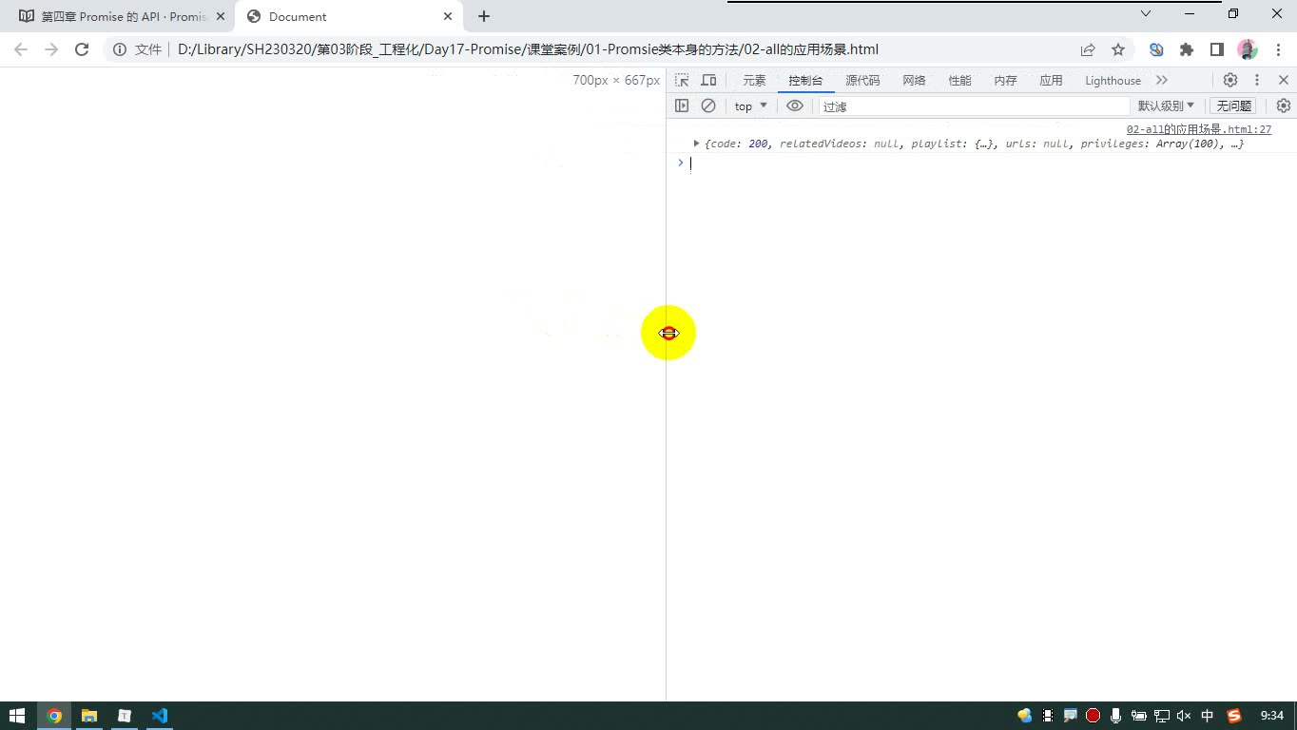Open source link 02-all的应用场景.html:27
The width and height of the screenshot is (1297, 730).
click(x=1198, y=129)
